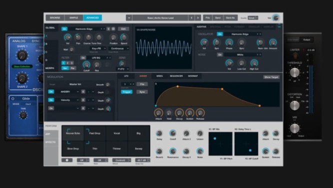This screenshot has width=333, height=188.
Task: Adjust the layer A Coarse tune knob
Action: pos(88,37)
